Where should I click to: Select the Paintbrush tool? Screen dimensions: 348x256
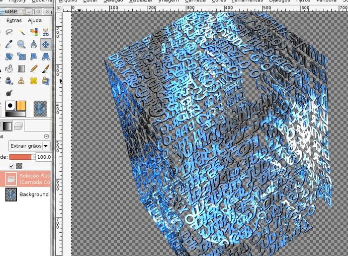[x=46, y=68]
